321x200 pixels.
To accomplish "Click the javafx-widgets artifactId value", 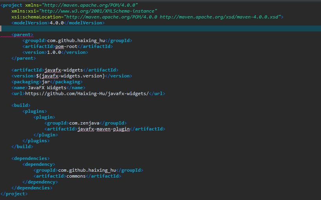I will coord(64,70).
